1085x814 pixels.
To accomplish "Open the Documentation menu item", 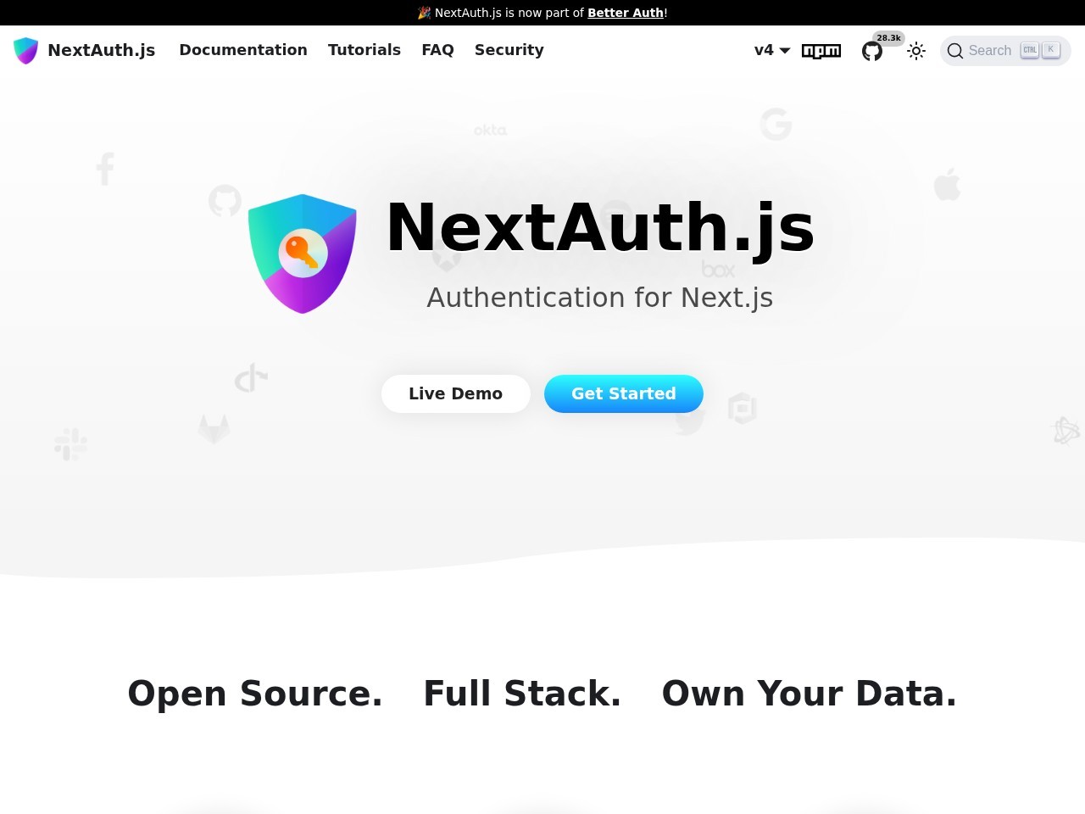I will tap(243, 50).
